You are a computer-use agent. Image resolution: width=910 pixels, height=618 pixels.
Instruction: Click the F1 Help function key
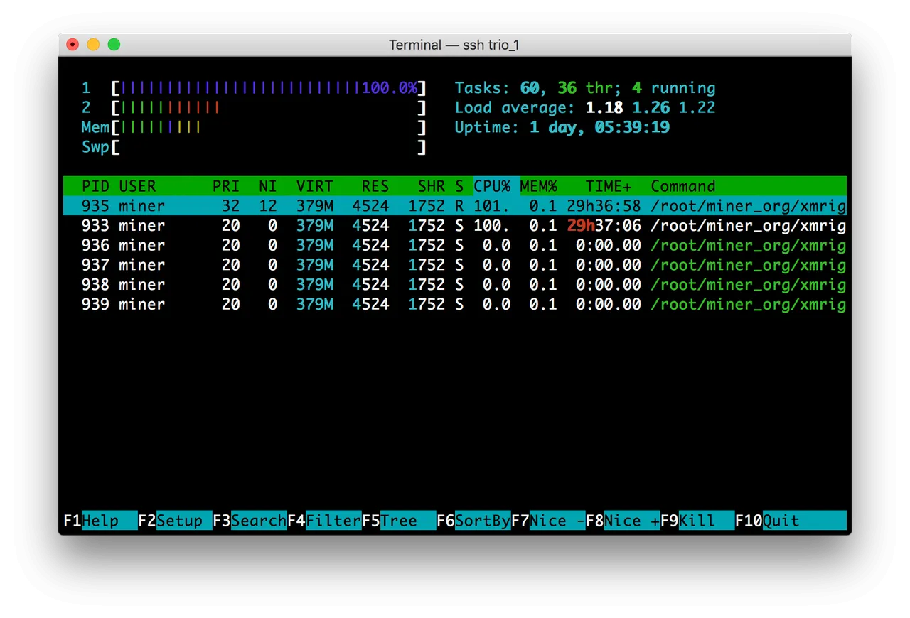100,521
